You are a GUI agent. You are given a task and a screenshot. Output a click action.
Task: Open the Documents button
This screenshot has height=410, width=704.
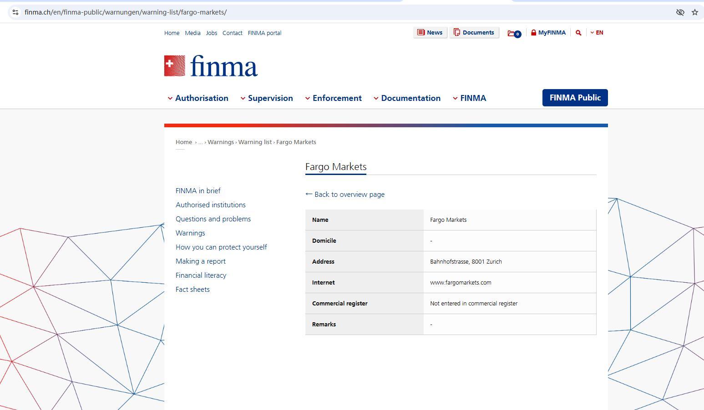[x=474, y=33]
